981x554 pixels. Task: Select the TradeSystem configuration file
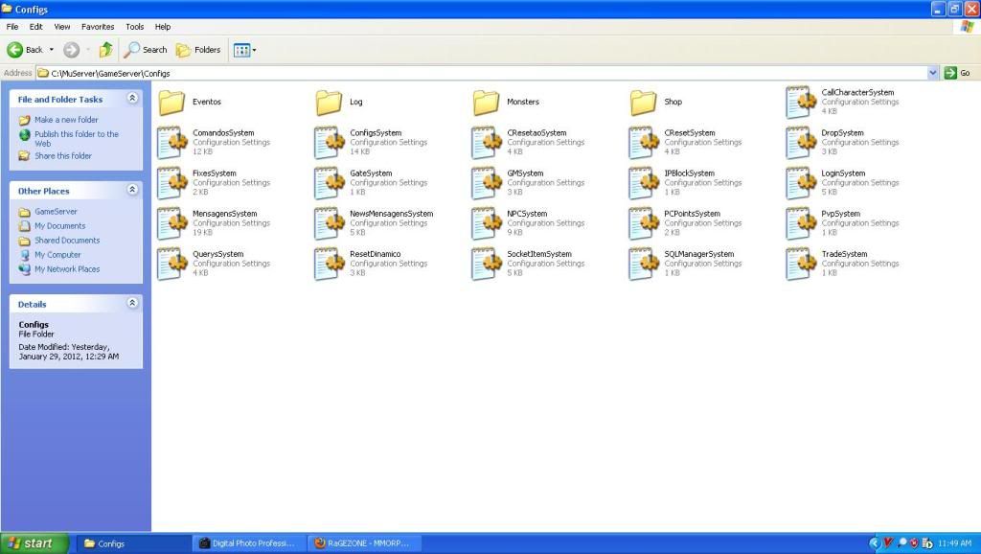800,263
